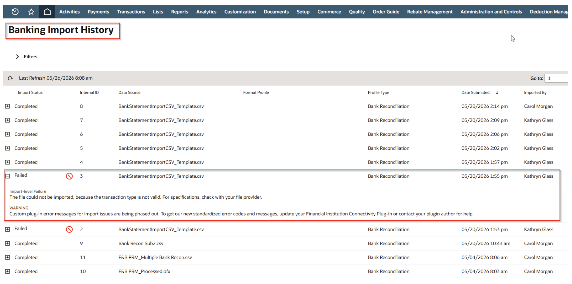Open the Documents menu
Screen dimensions: 572x284
pyautogui.click(x=276, y=12)
